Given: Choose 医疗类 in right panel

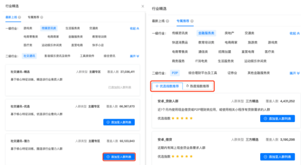Looking at the screenshot, I should click(269, 52).
